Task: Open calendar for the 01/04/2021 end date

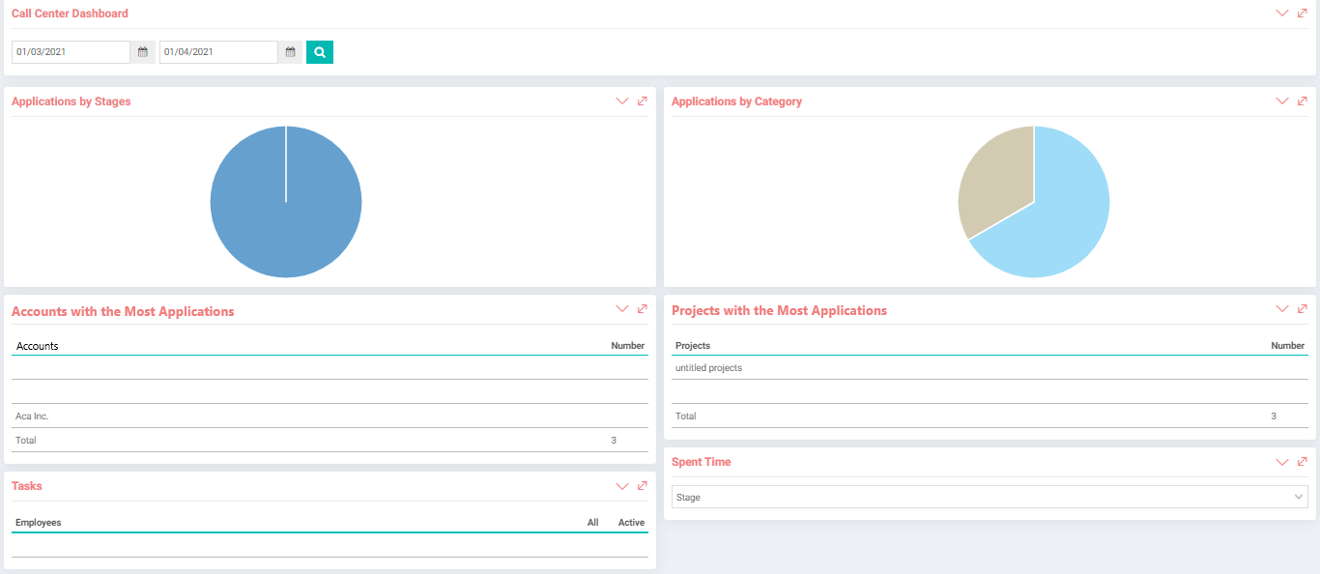Action: (x=291, y=52)
